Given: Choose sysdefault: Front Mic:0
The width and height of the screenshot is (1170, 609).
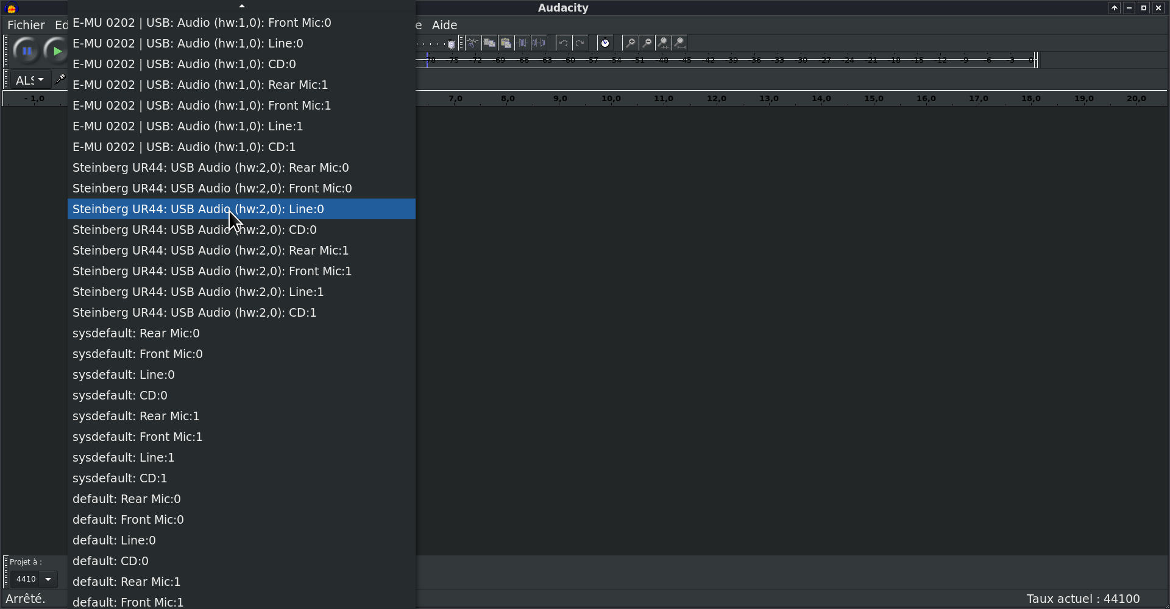Looking at the screenshot, I should click(x=241, y=354).
